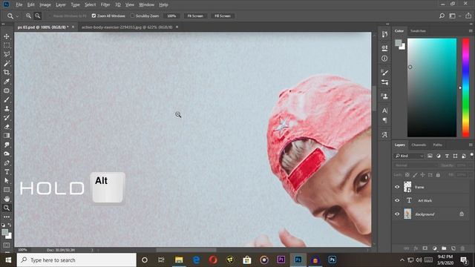The width and height of the screenshot is (475, 267).
Task: Select the Brush tool
Action: click(x=7, y=99)
